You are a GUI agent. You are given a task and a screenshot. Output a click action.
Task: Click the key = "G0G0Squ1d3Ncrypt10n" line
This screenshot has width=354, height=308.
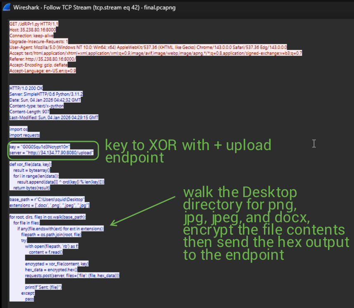pos(40,146)
